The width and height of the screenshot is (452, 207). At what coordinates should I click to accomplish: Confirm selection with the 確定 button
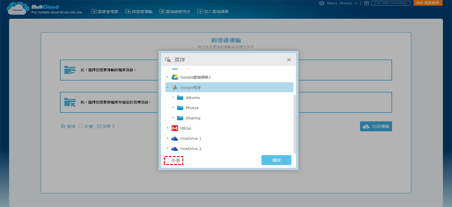(276, 160)
